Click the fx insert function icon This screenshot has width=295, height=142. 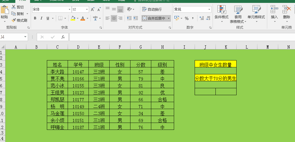click(63, 37)
